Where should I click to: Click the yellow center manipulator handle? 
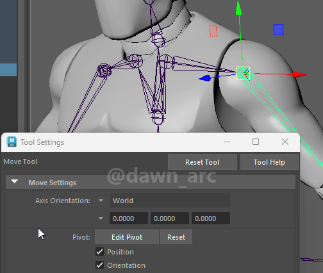tap(243, 73)
